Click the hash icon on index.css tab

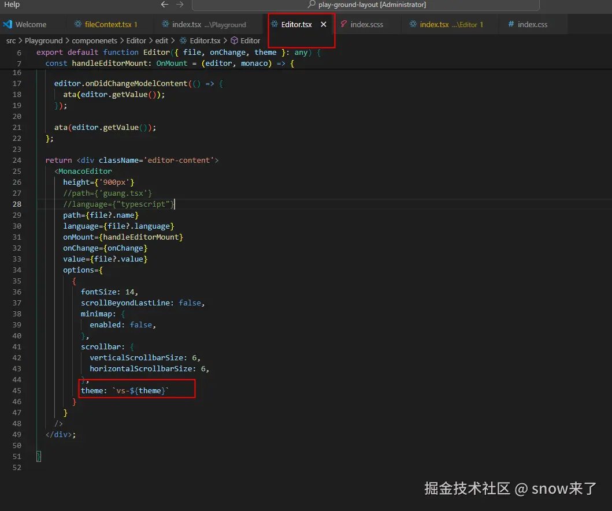(x=511, y=24)
